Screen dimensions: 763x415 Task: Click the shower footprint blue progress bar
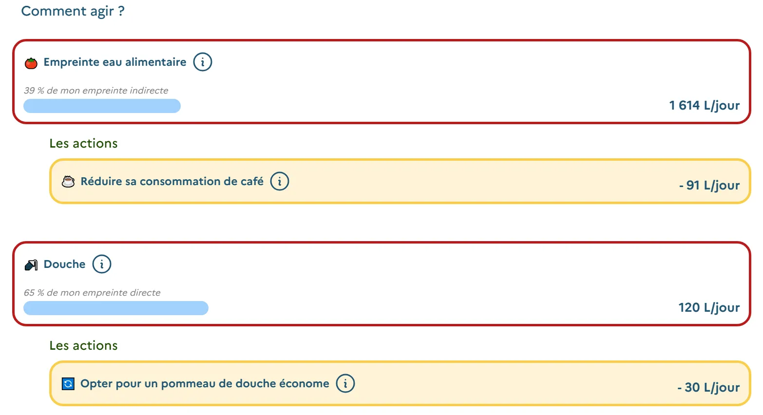(116, 308)
